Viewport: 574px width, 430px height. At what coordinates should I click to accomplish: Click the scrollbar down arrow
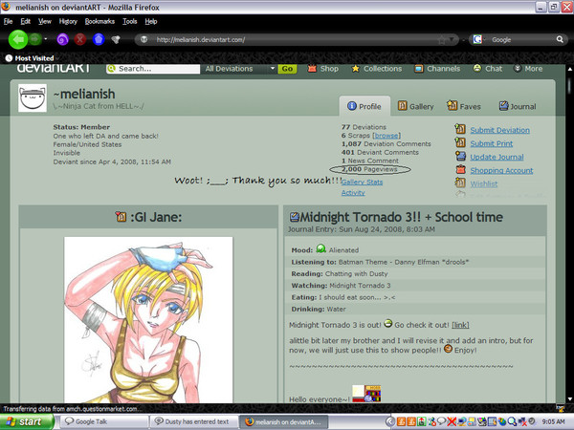coord(569,398)
